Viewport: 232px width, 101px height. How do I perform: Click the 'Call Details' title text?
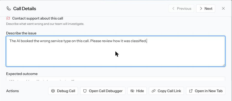25,9
